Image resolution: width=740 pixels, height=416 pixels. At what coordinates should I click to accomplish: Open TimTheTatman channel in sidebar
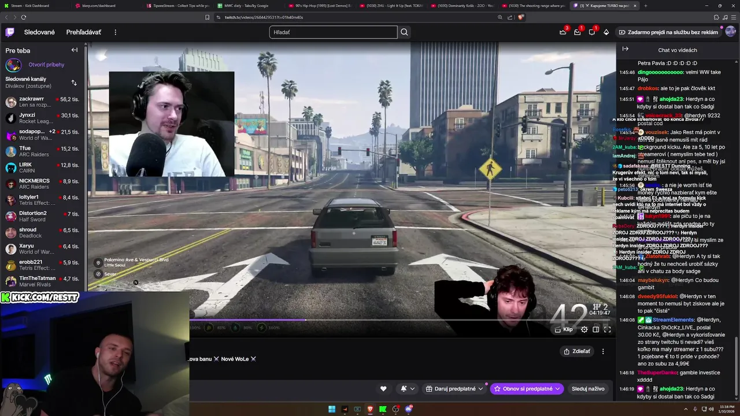pyautogui.click(x=43, y=281)
